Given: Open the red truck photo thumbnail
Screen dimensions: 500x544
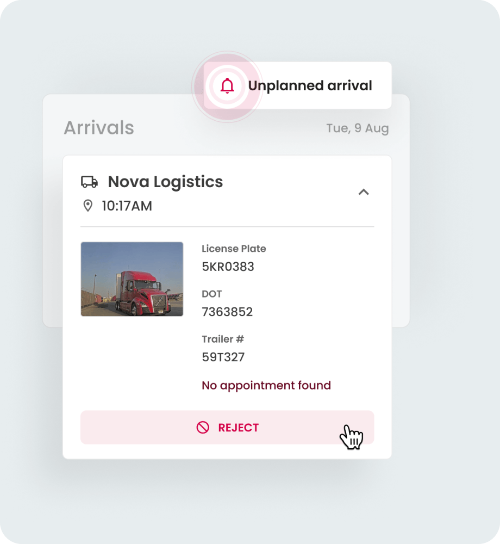Looking at the screenshot, I should point(132,279).
